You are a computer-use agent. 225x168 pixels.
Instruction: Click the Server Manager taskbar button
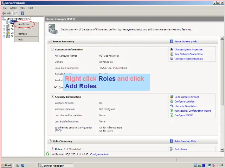tap(56, 166)
